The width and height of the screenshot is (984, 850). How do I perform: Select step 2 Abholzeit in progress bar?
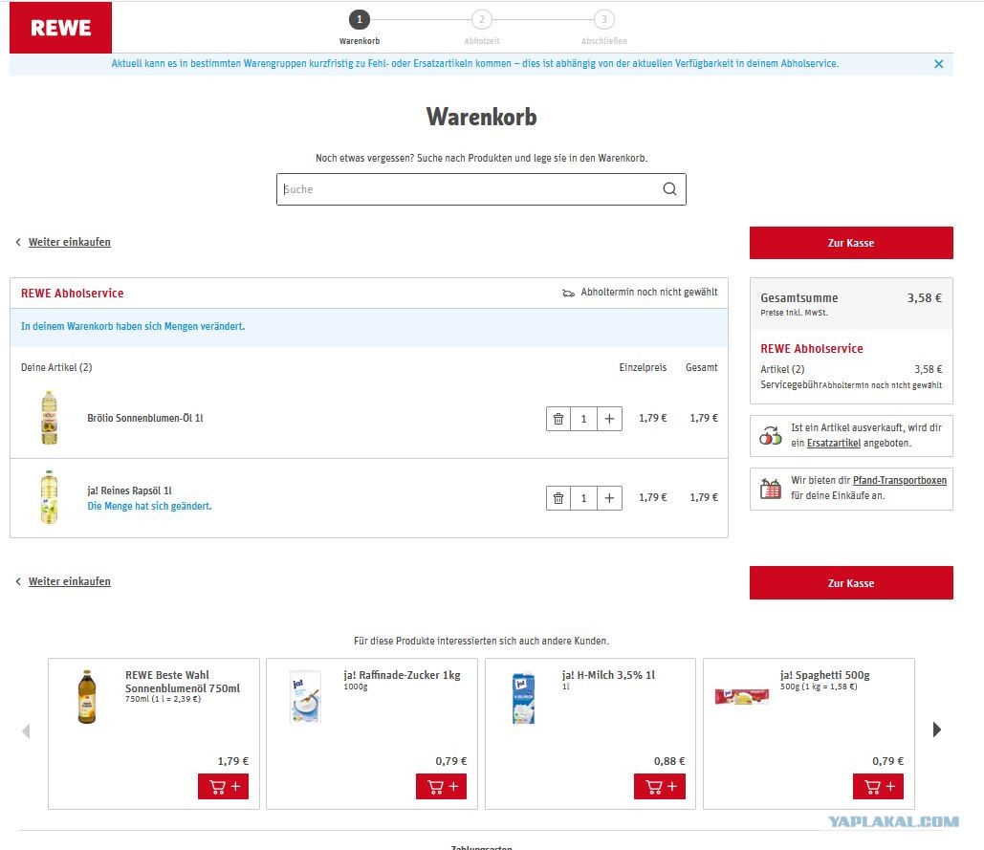pyautogui.click(x=482, y=19)
